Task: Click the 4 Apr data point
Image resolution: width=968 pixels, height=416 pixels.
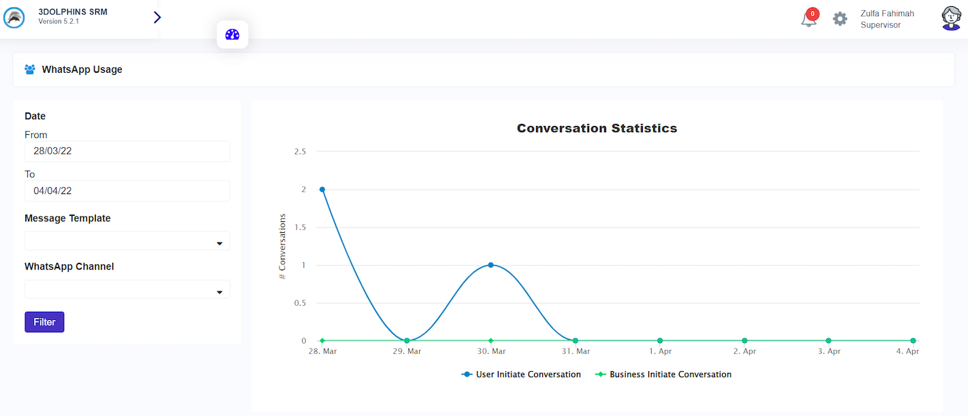Action: point(913,340)
